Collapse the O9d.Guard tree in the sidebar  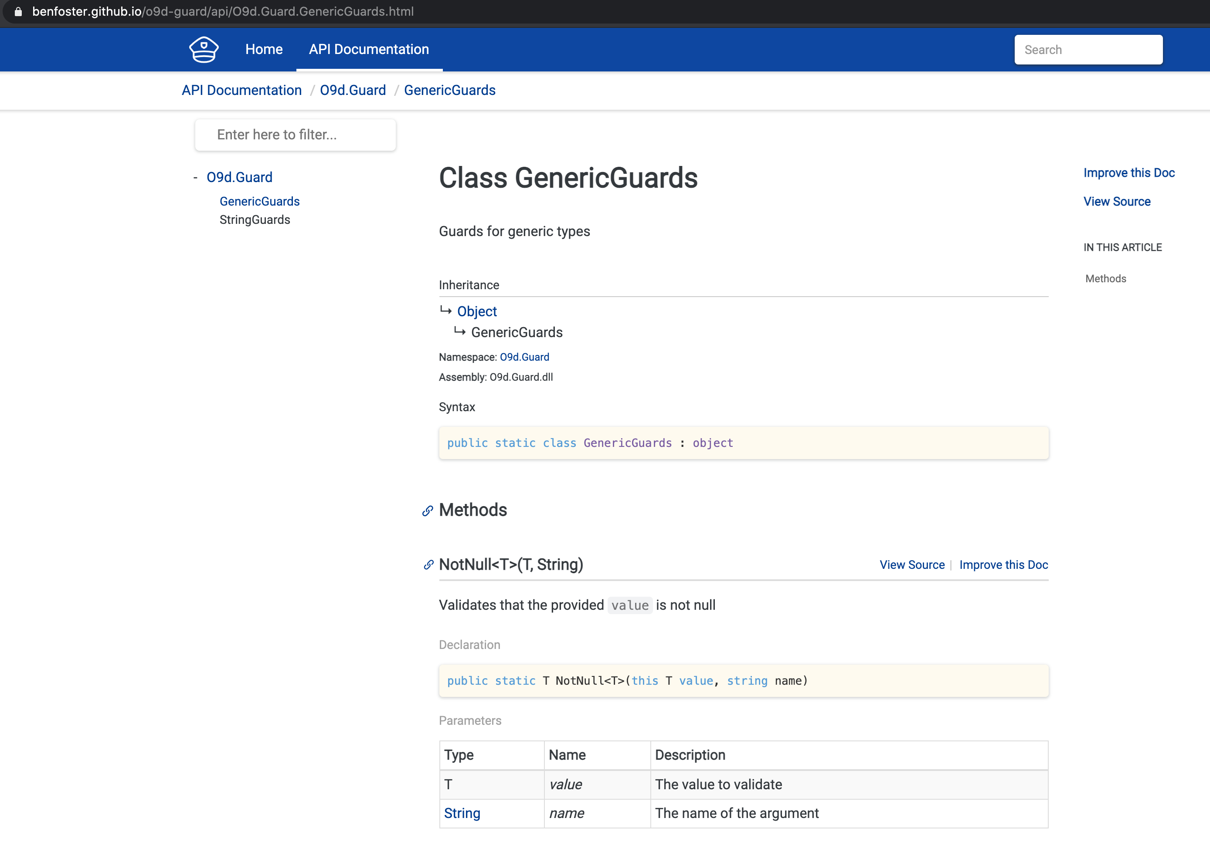tap(195, 177)
